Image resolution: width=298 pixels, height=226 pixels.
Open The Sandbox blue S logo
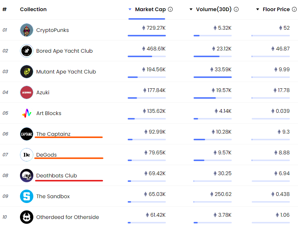click(27, 196)
